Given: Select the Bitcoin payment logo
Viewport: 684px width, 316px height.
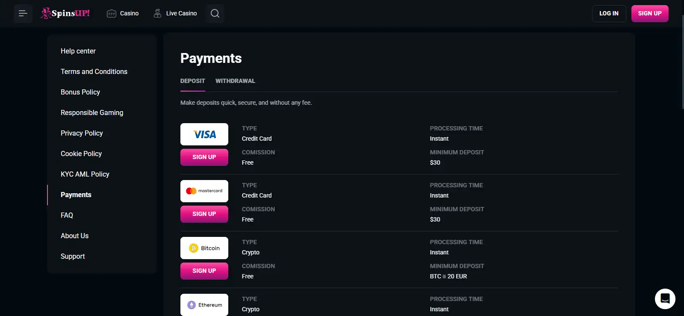Looking at the screenshot, I should click(204, 248).
